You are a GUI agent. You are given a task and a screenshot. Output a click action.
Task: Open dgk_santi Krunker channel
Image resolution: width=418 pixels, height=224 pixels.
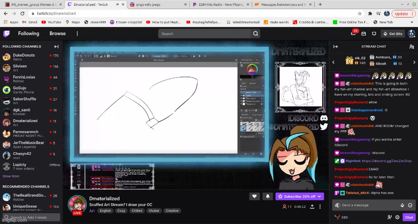point(31,112)
